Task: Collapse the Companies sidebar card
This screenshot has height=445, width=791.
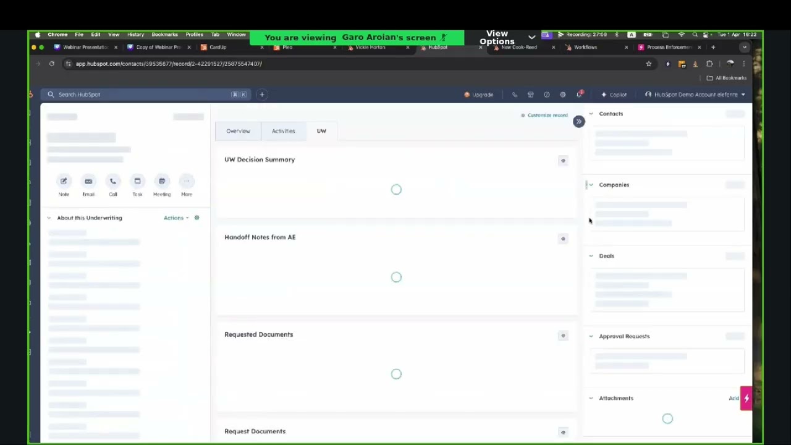Action: pos(591,185)
